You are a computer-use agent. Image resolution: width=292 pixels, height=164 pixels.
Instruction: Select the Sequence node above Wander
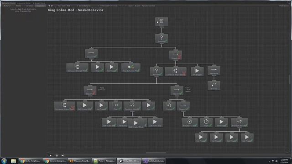[214, 70]
